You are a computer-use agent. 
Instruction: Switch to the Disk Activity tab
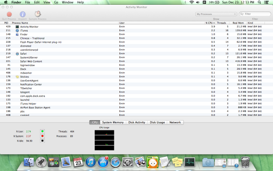[x=136, y=122]
